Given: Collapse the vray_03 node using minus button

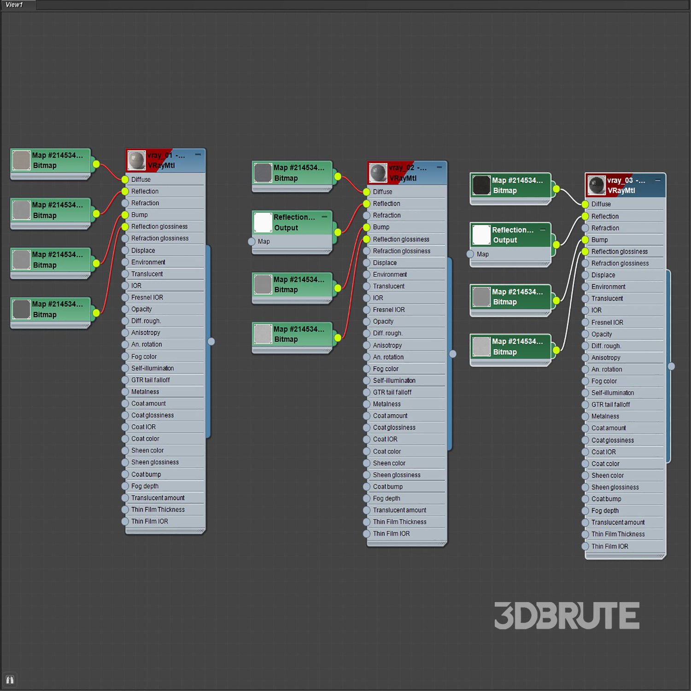Looking at the screenshot, I should pos(658,180).
